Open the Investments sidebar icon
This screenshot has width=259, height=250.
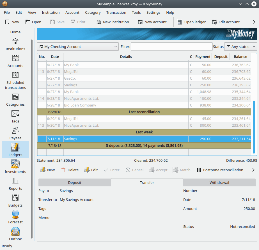tap(15, 166)
